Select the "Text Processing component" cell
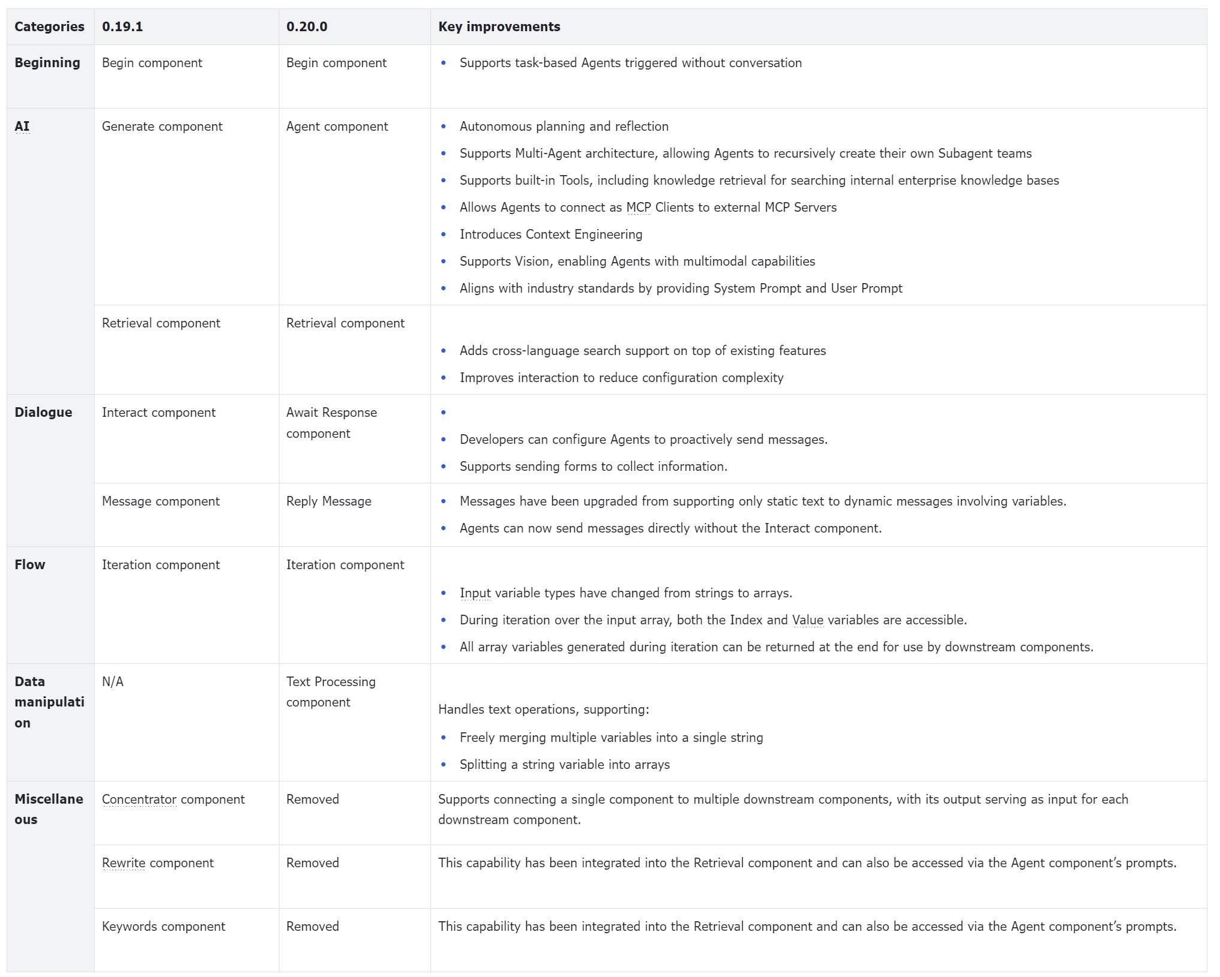 (331, 692)
